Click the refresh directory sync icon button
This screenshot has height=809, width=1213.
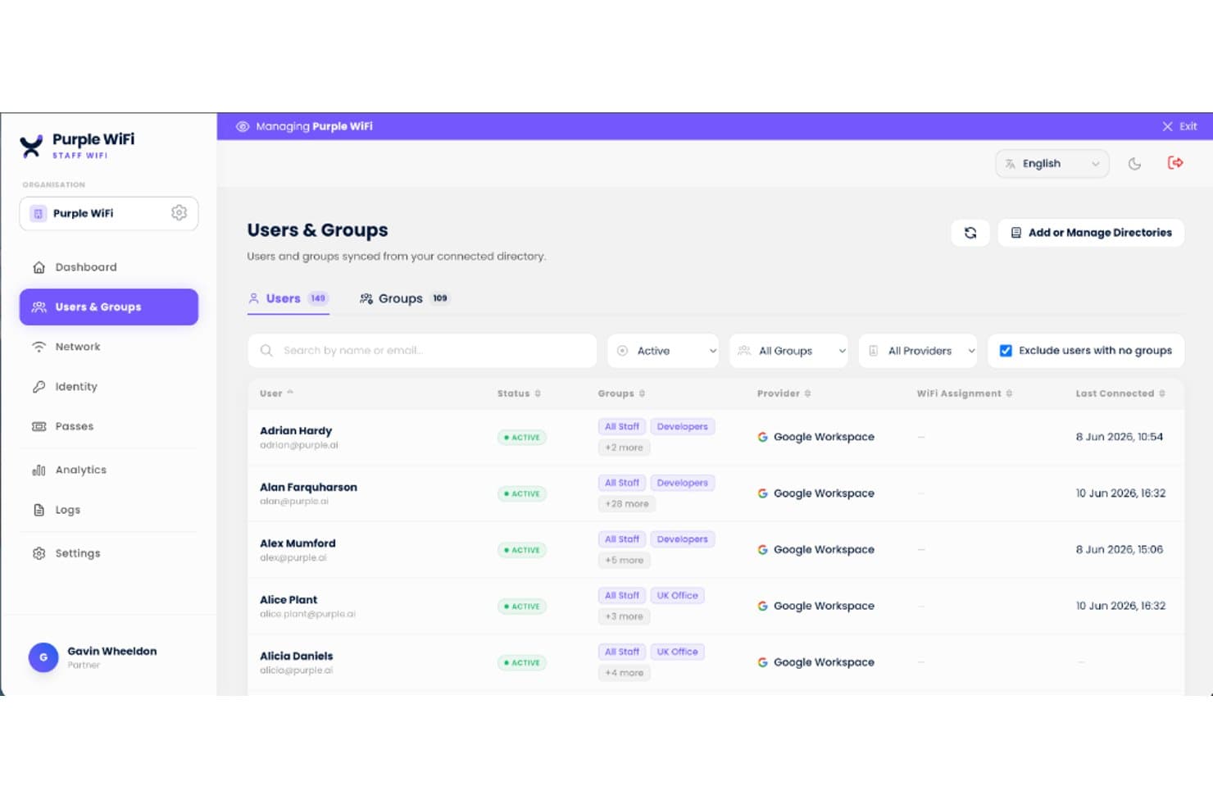point(970,233)
